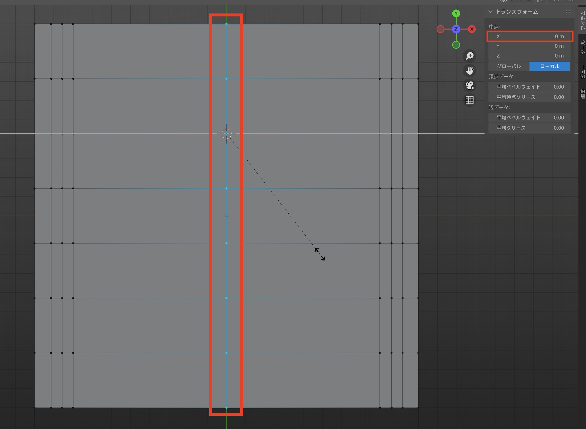Click the blue Z axis gizmo ball
Viewport: 586px width, 429px height.
click(x=456, y=29)
